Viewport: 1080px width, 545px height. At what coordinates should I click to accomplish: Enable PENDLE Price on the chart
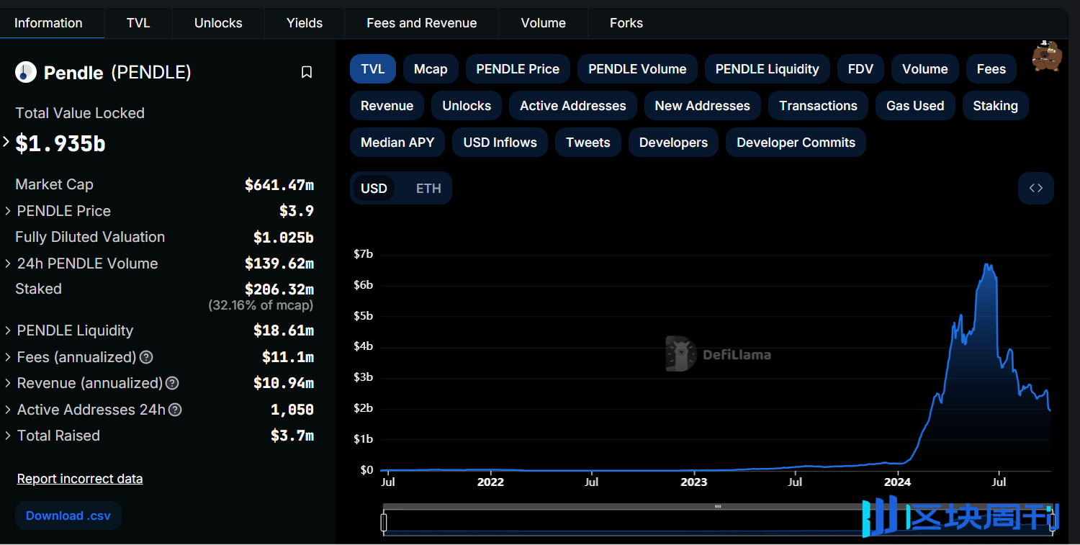[518, 69]
